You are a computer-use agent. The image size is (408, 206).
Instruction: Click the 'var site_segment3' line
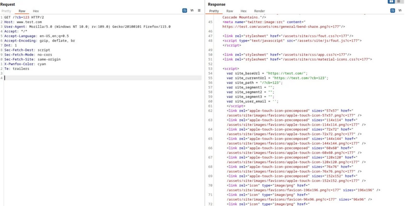pyautogui.click(x=250, y=97)
